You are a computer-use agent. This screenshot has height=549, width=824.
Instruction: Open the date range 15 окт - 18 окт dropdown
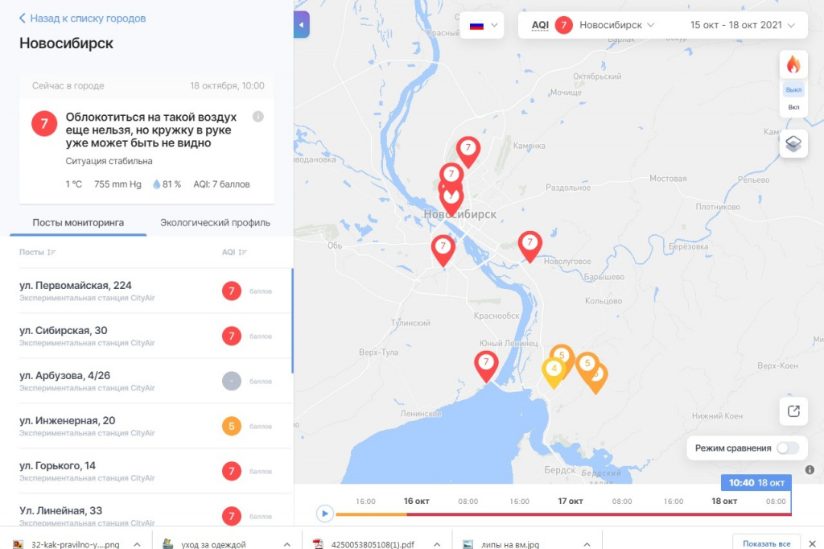(x=742, y=25)
